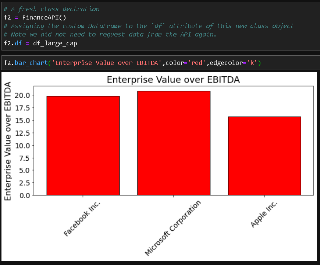This screenshot has height=265, width=320.
Task: Click the Microsoft Corporation x-axis label
Action: (x=173, y=228)
